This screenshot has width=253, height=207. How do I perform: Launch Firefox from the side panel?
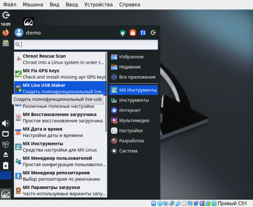coord(6,33)
